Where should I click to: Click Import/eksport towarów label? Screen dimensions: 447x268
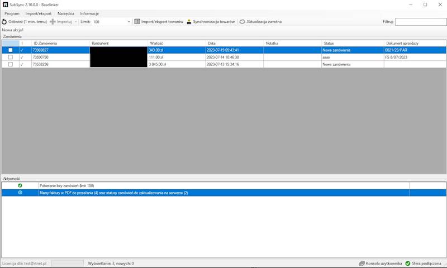tap(162, 22)
